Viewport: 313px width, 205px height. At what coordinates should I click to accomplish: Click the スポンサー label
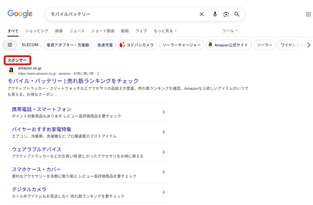coord(17,60)
